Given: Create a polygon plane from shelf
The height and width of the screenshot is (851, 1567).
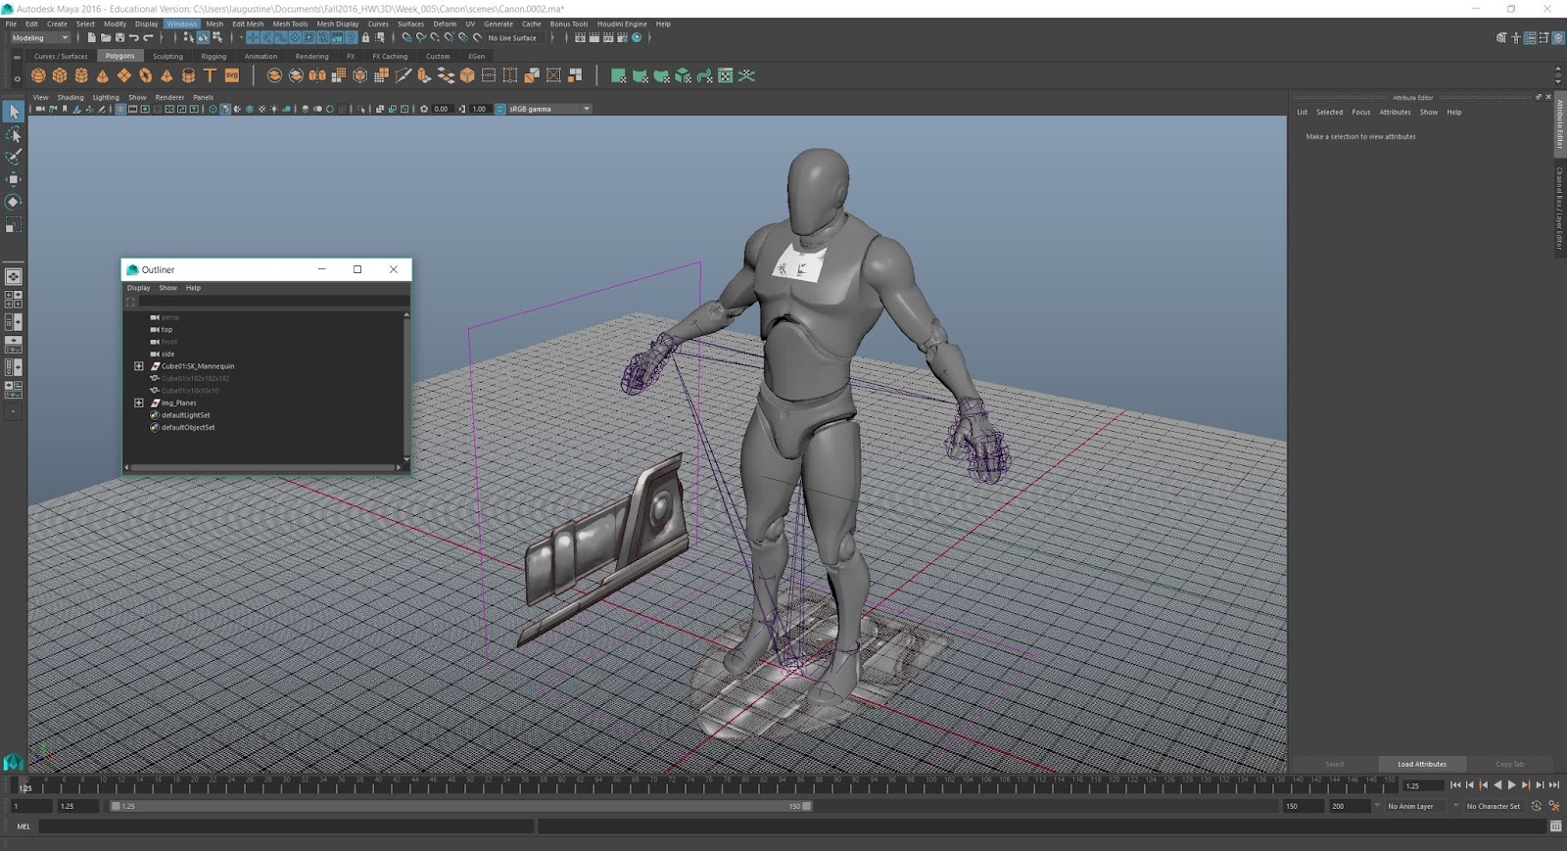Looking at the screenshot, I should (124, 75).
